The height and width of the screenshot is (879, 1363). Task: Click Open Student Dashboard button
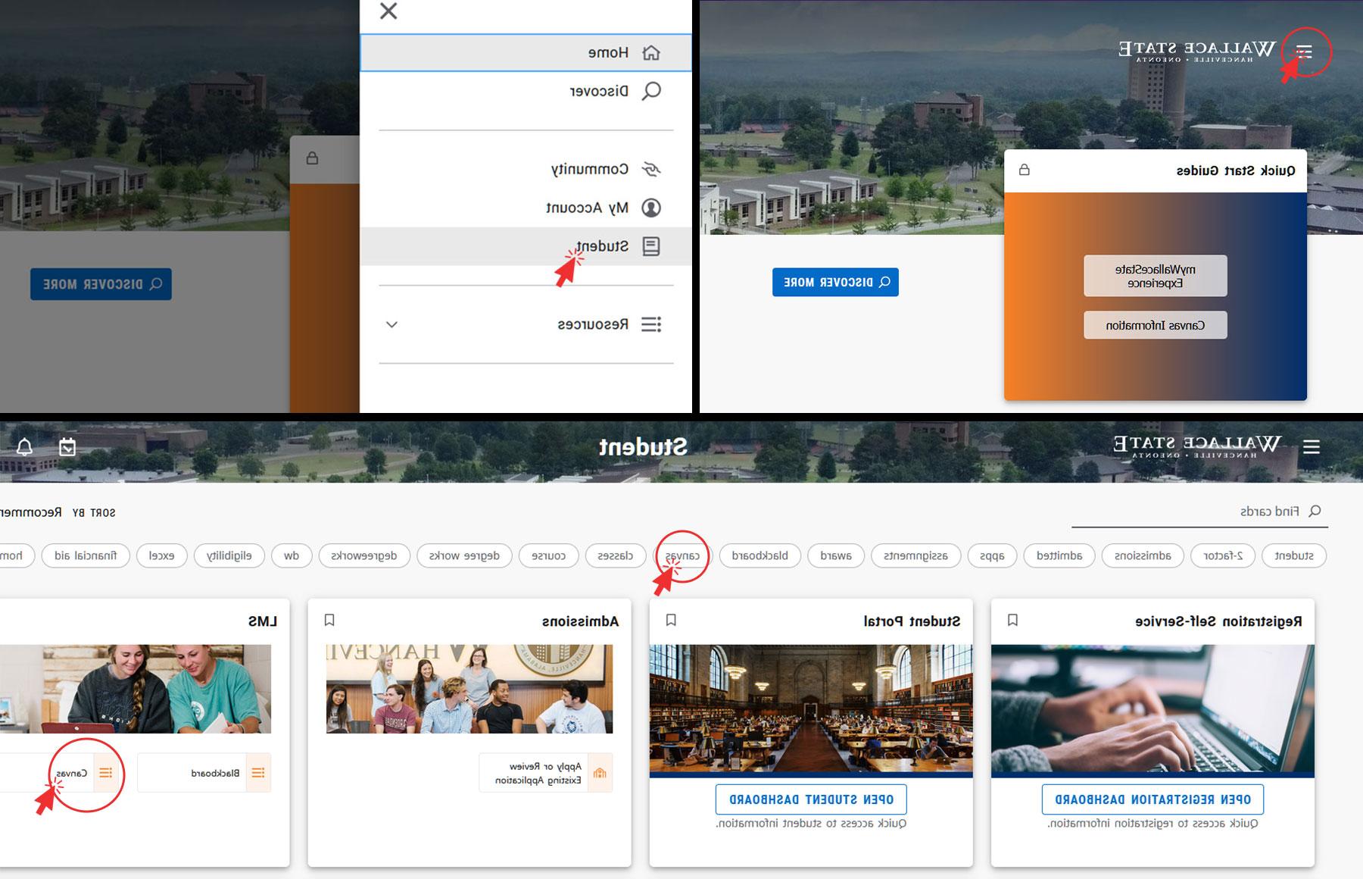811,799
